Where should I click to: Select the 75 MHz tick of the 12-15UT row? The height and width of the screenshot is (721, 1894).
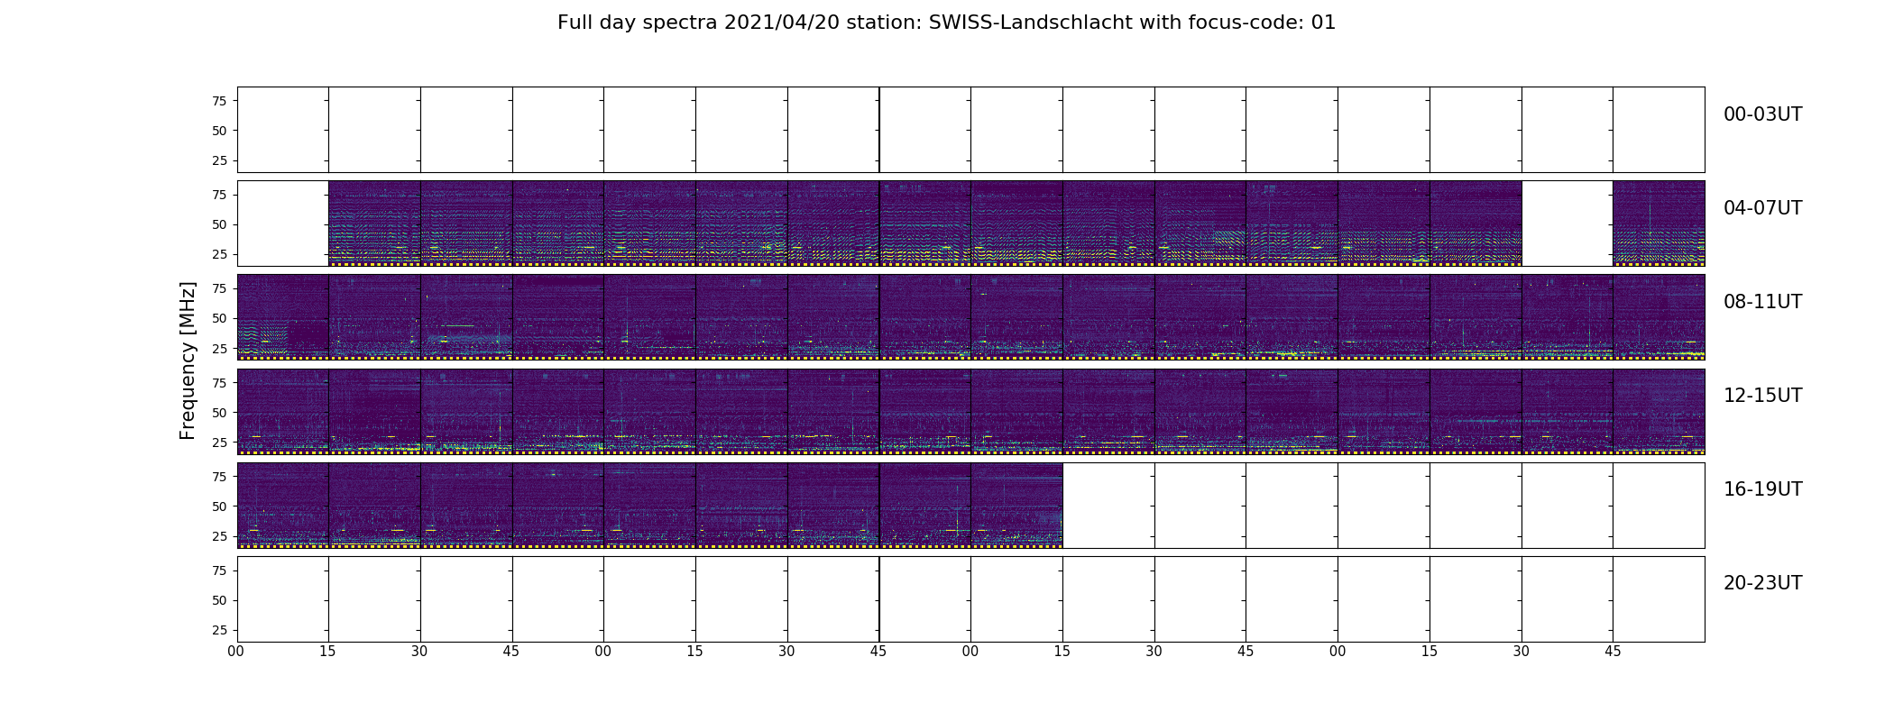[219, 383]
